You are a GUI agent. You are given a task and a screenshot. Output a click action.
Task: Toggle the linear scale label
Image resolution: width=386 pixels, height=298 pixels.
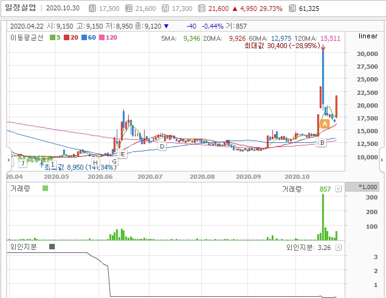click(368, 36)
